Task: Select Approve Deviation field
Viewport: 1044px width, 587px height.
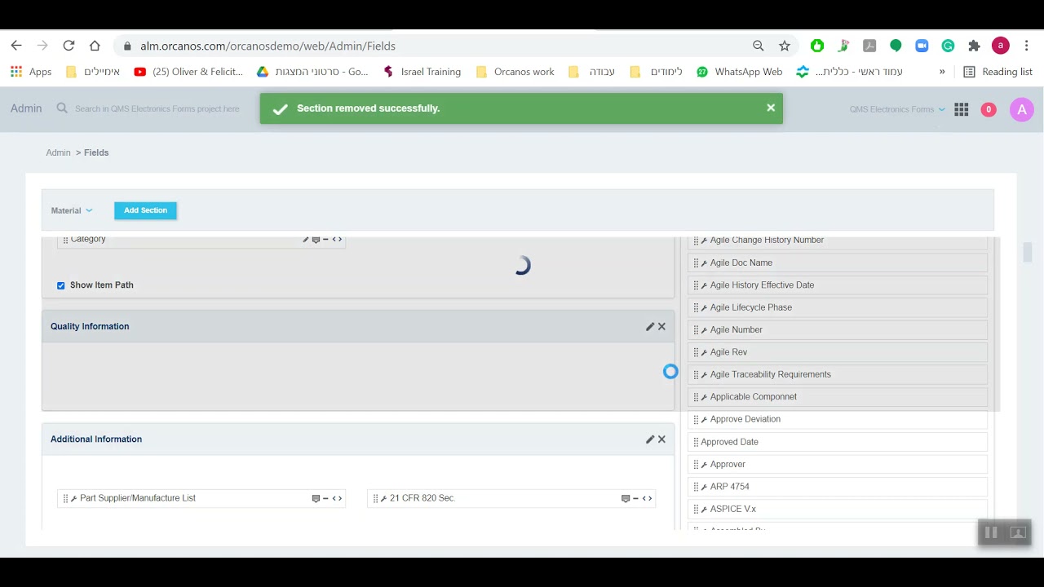Action: point(838,419)
